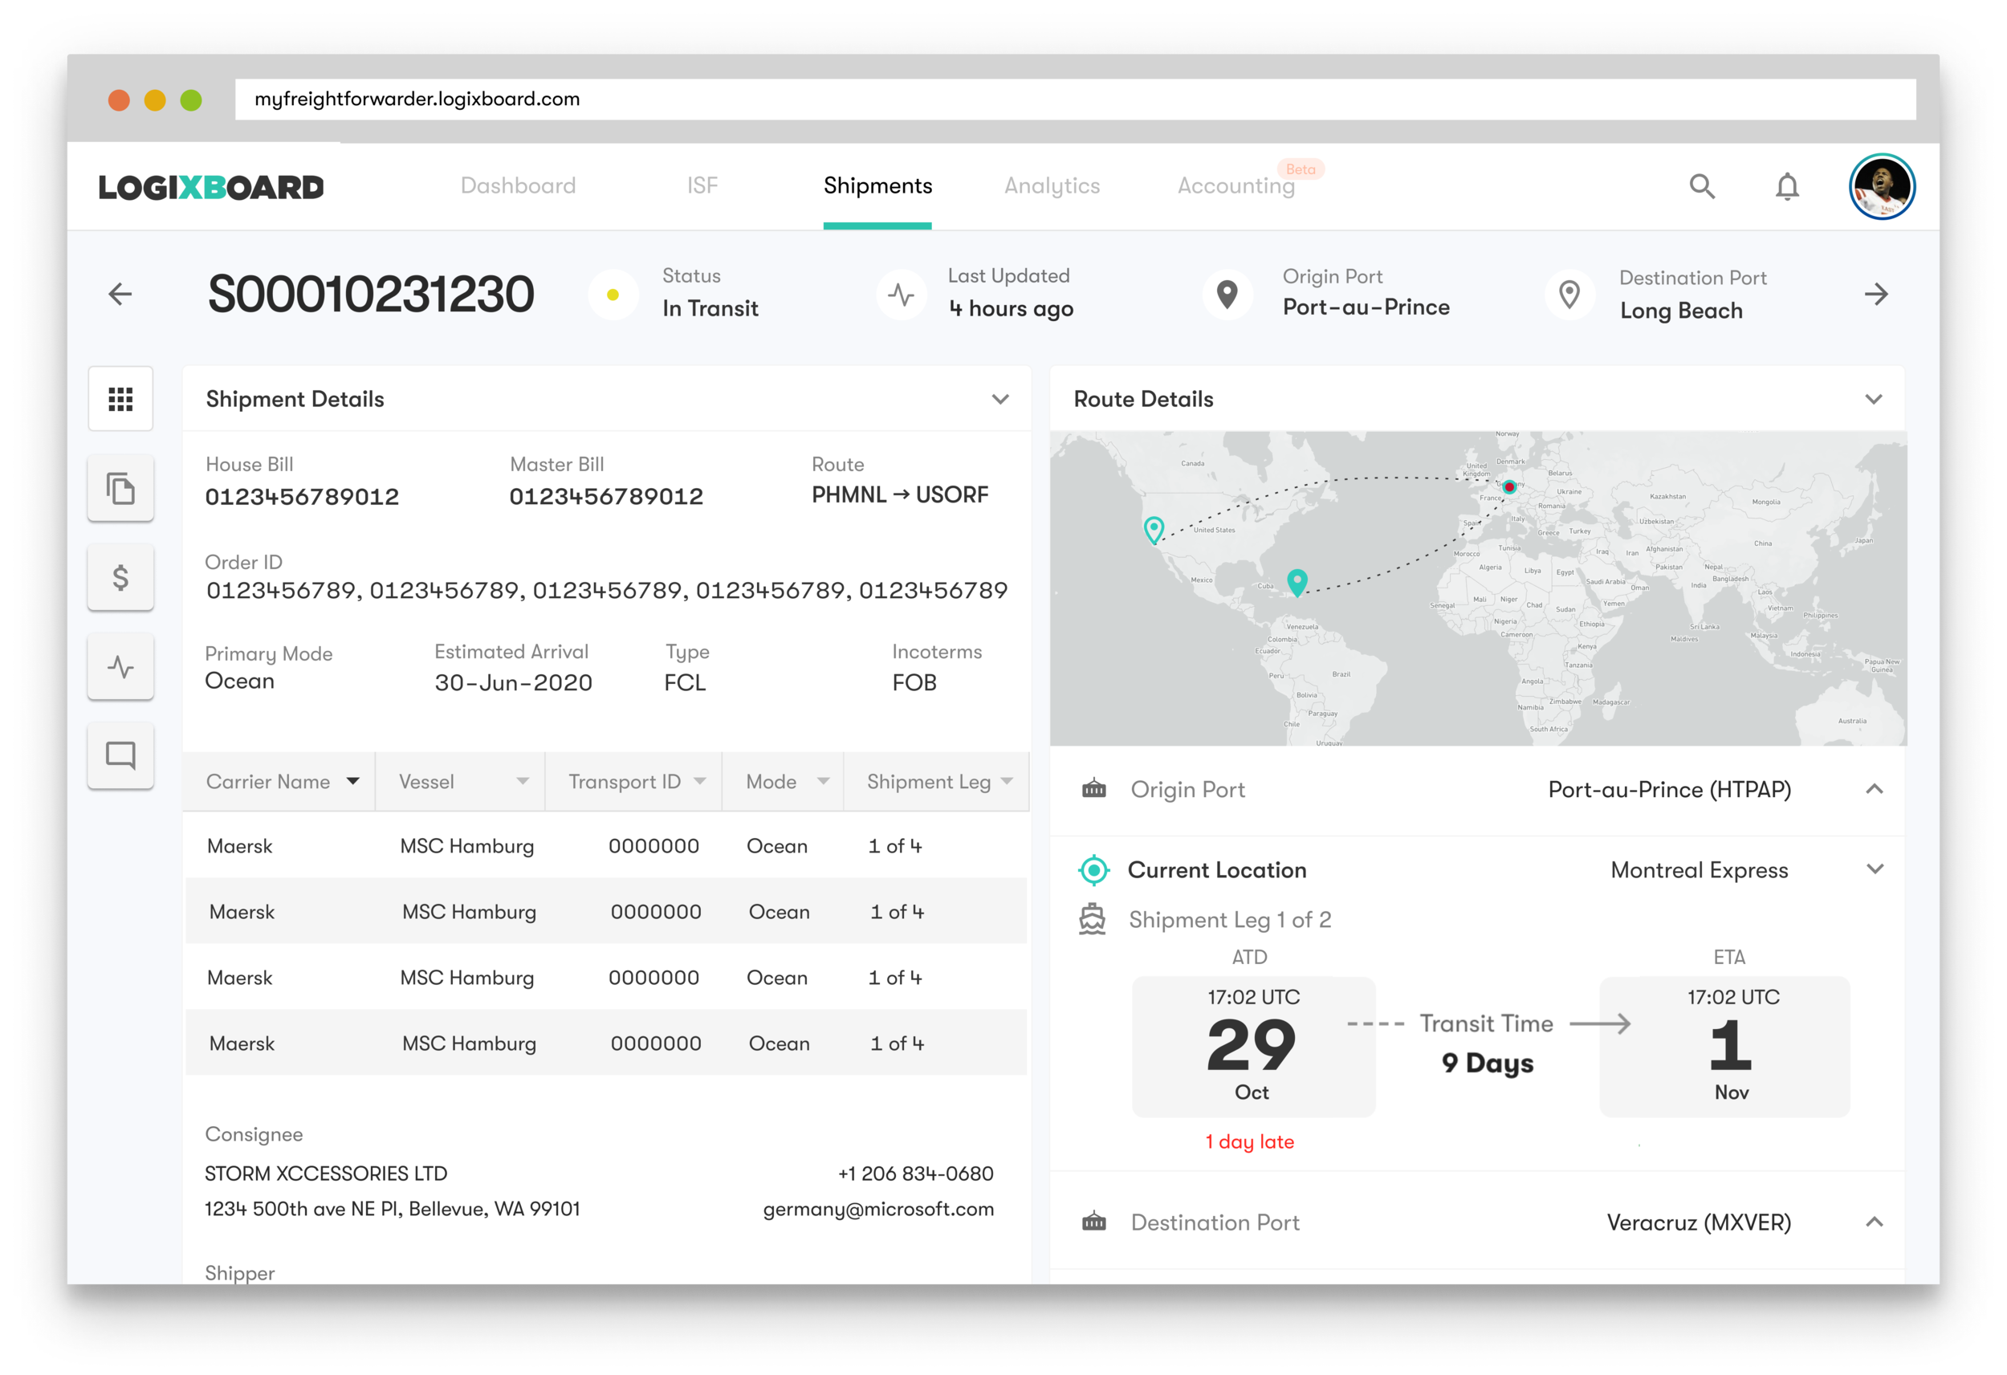Click the Origin Port building icon
Viewport: 2007px width, 1375px height.
(1094, 788)
